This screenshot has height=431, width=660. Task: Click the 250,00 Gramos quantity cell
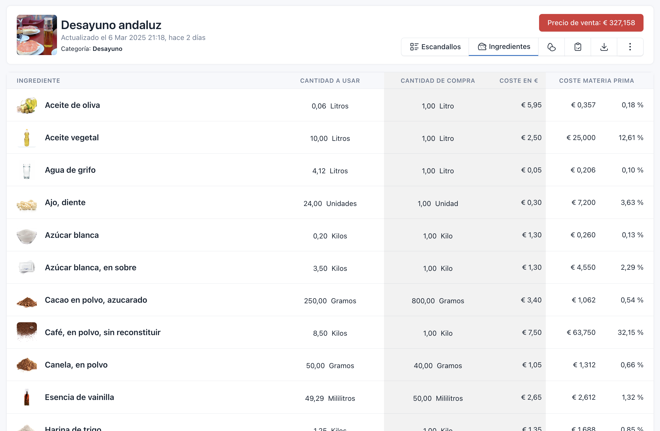click(330, 301)
